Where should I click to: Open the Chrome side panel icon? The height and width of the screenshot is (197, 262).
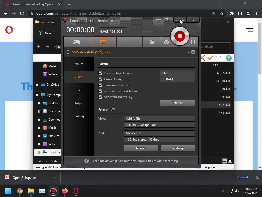click(240, 13)
